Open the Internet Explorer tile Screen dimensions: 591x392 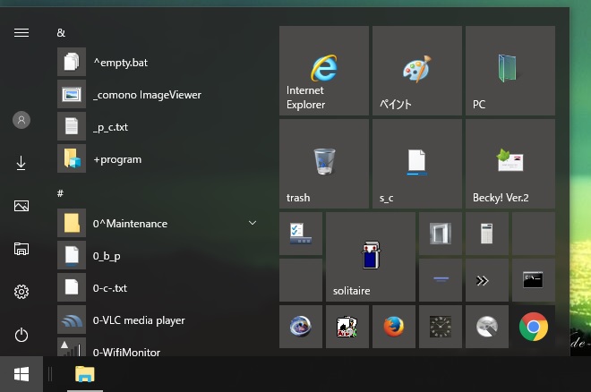pyautogui.click(x=324, y=71)
